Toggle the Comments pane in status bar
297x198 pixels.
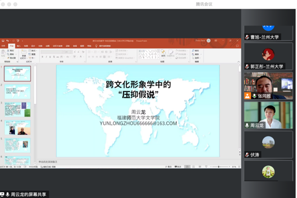178,167
